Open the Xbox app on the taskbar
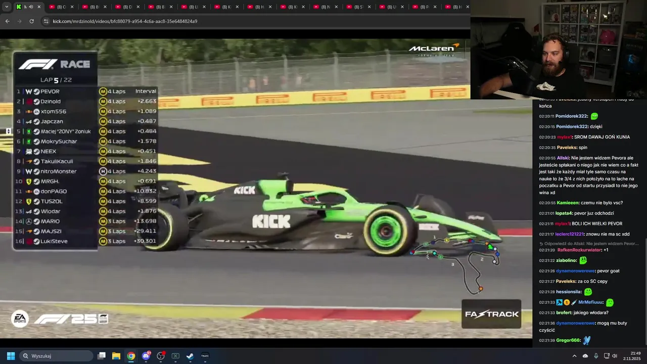Viewport: 647px width, 364px height. (175, 356)
